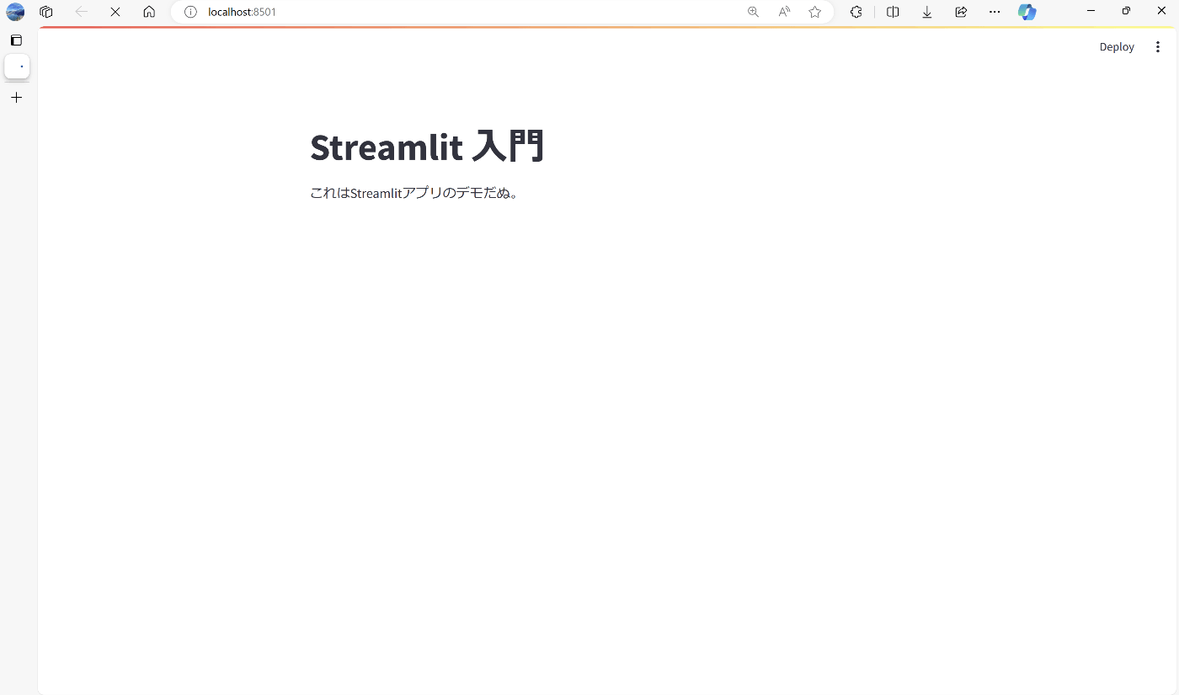Click the これはStreamlitアプリのデモだぬ。 text
1179x695 pixels.
[x=413, y=193]
